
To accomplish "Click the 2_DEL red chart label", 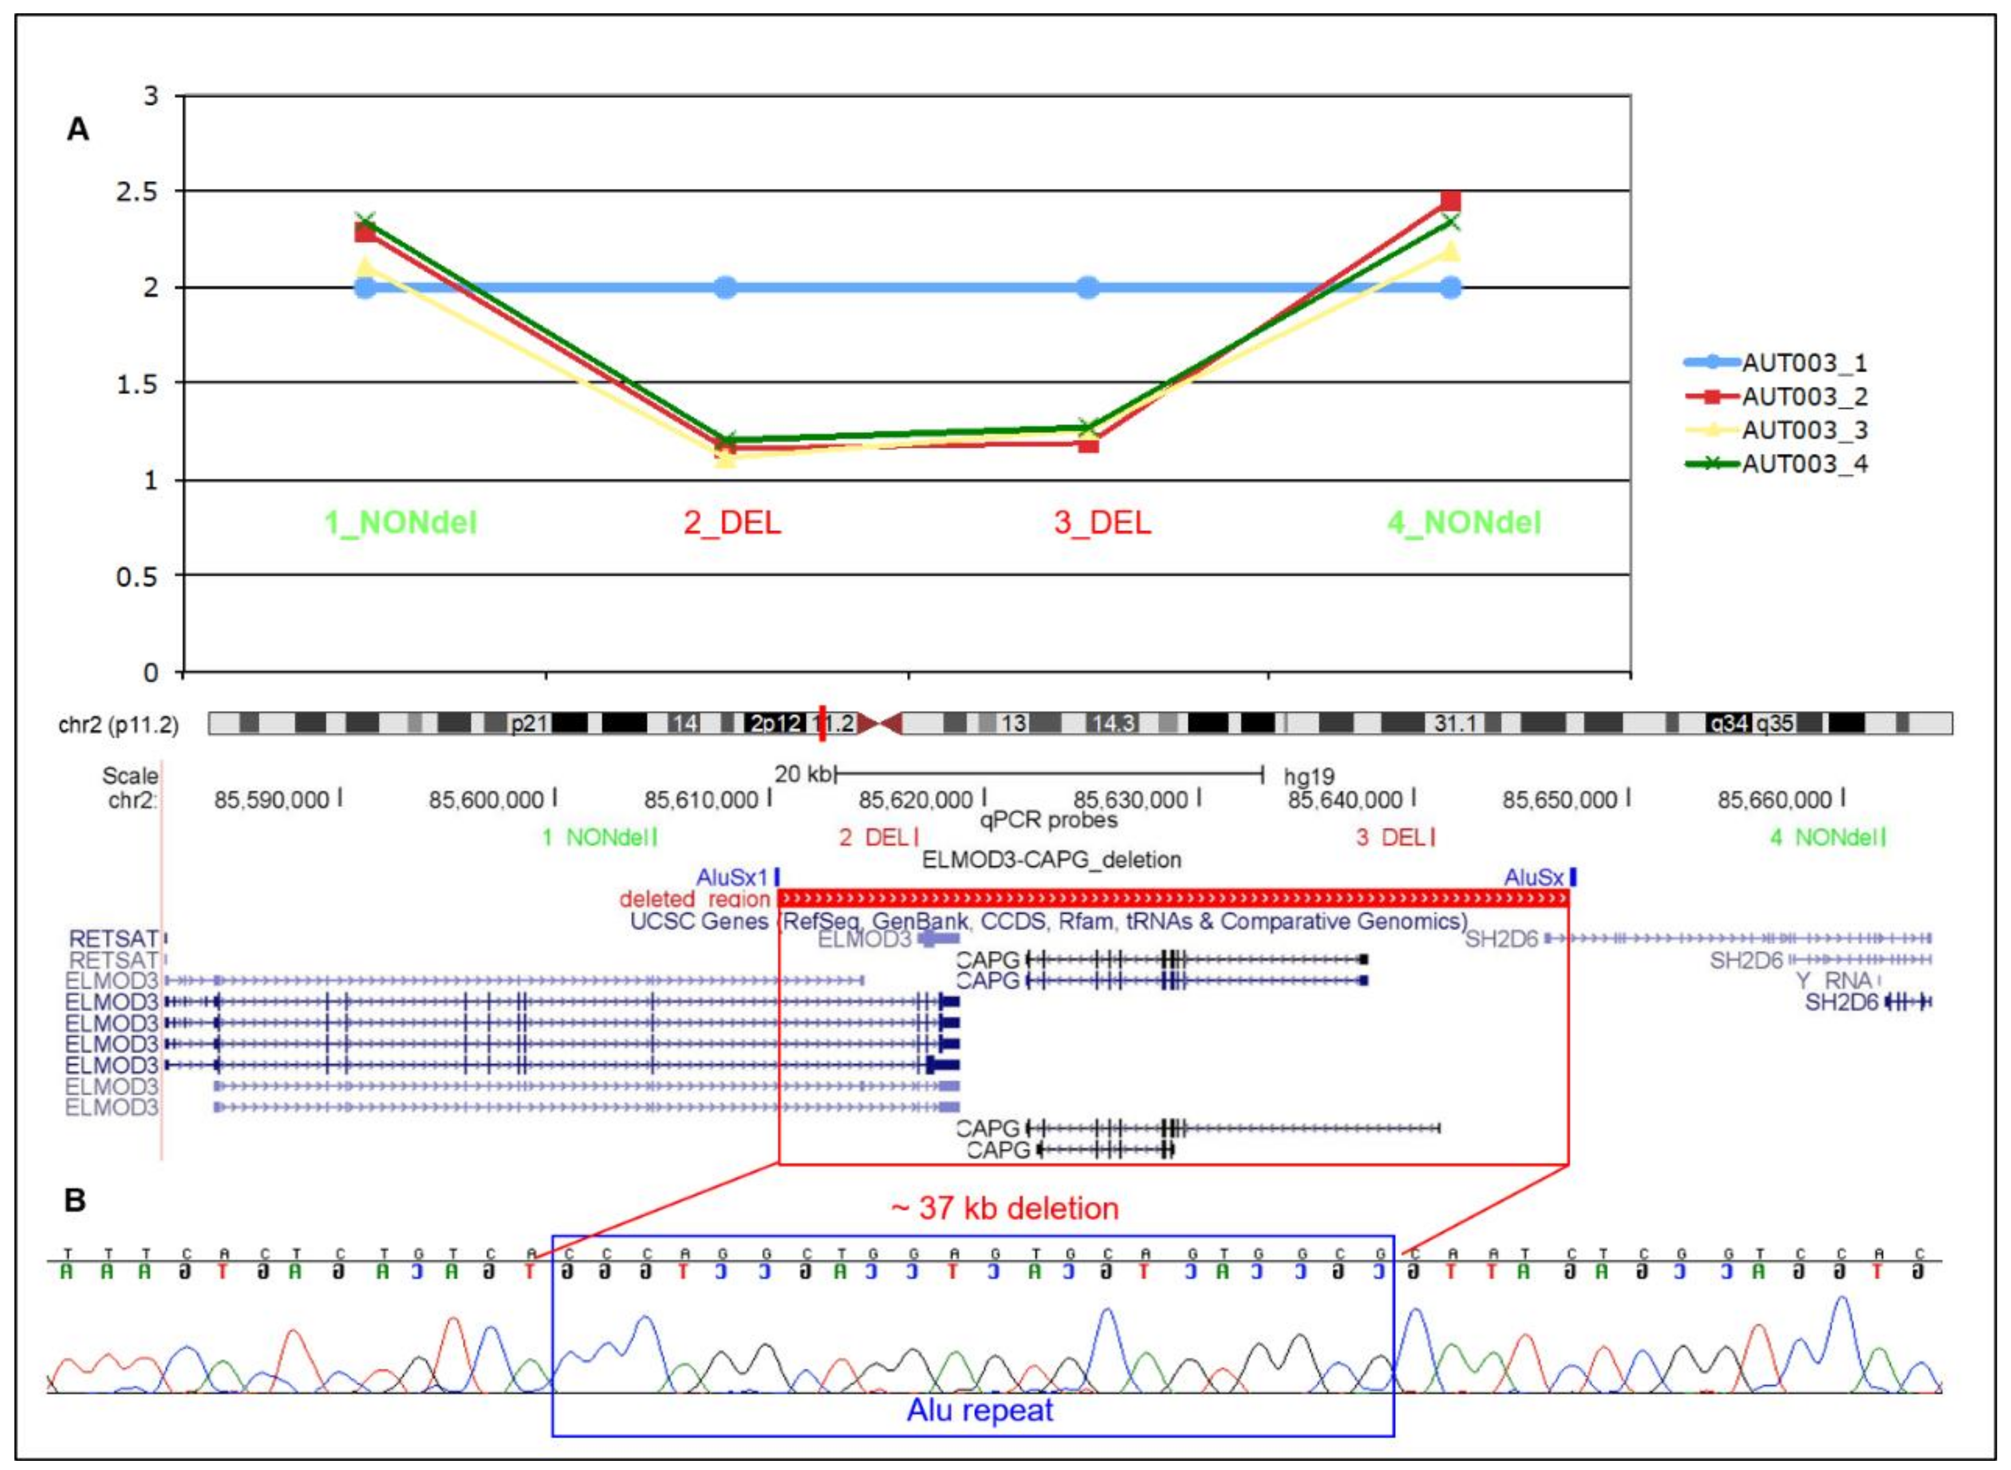I will click(x=732, y=522).
